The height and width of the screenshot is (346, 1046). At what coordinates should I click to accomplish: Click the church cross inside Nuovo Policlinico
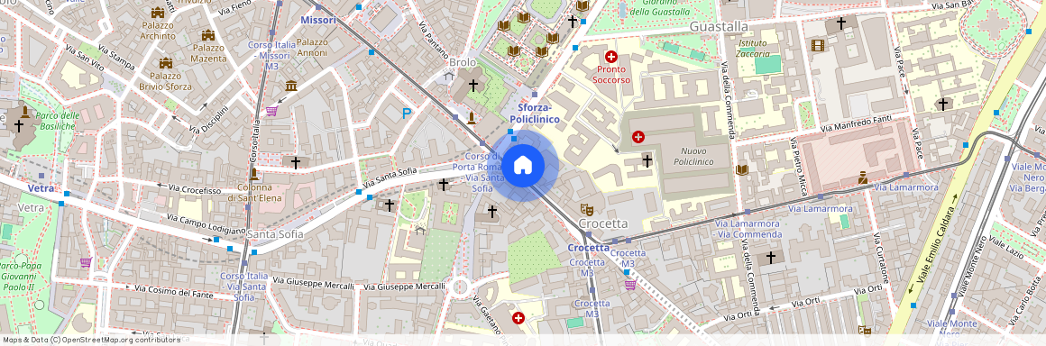point(647,160)
